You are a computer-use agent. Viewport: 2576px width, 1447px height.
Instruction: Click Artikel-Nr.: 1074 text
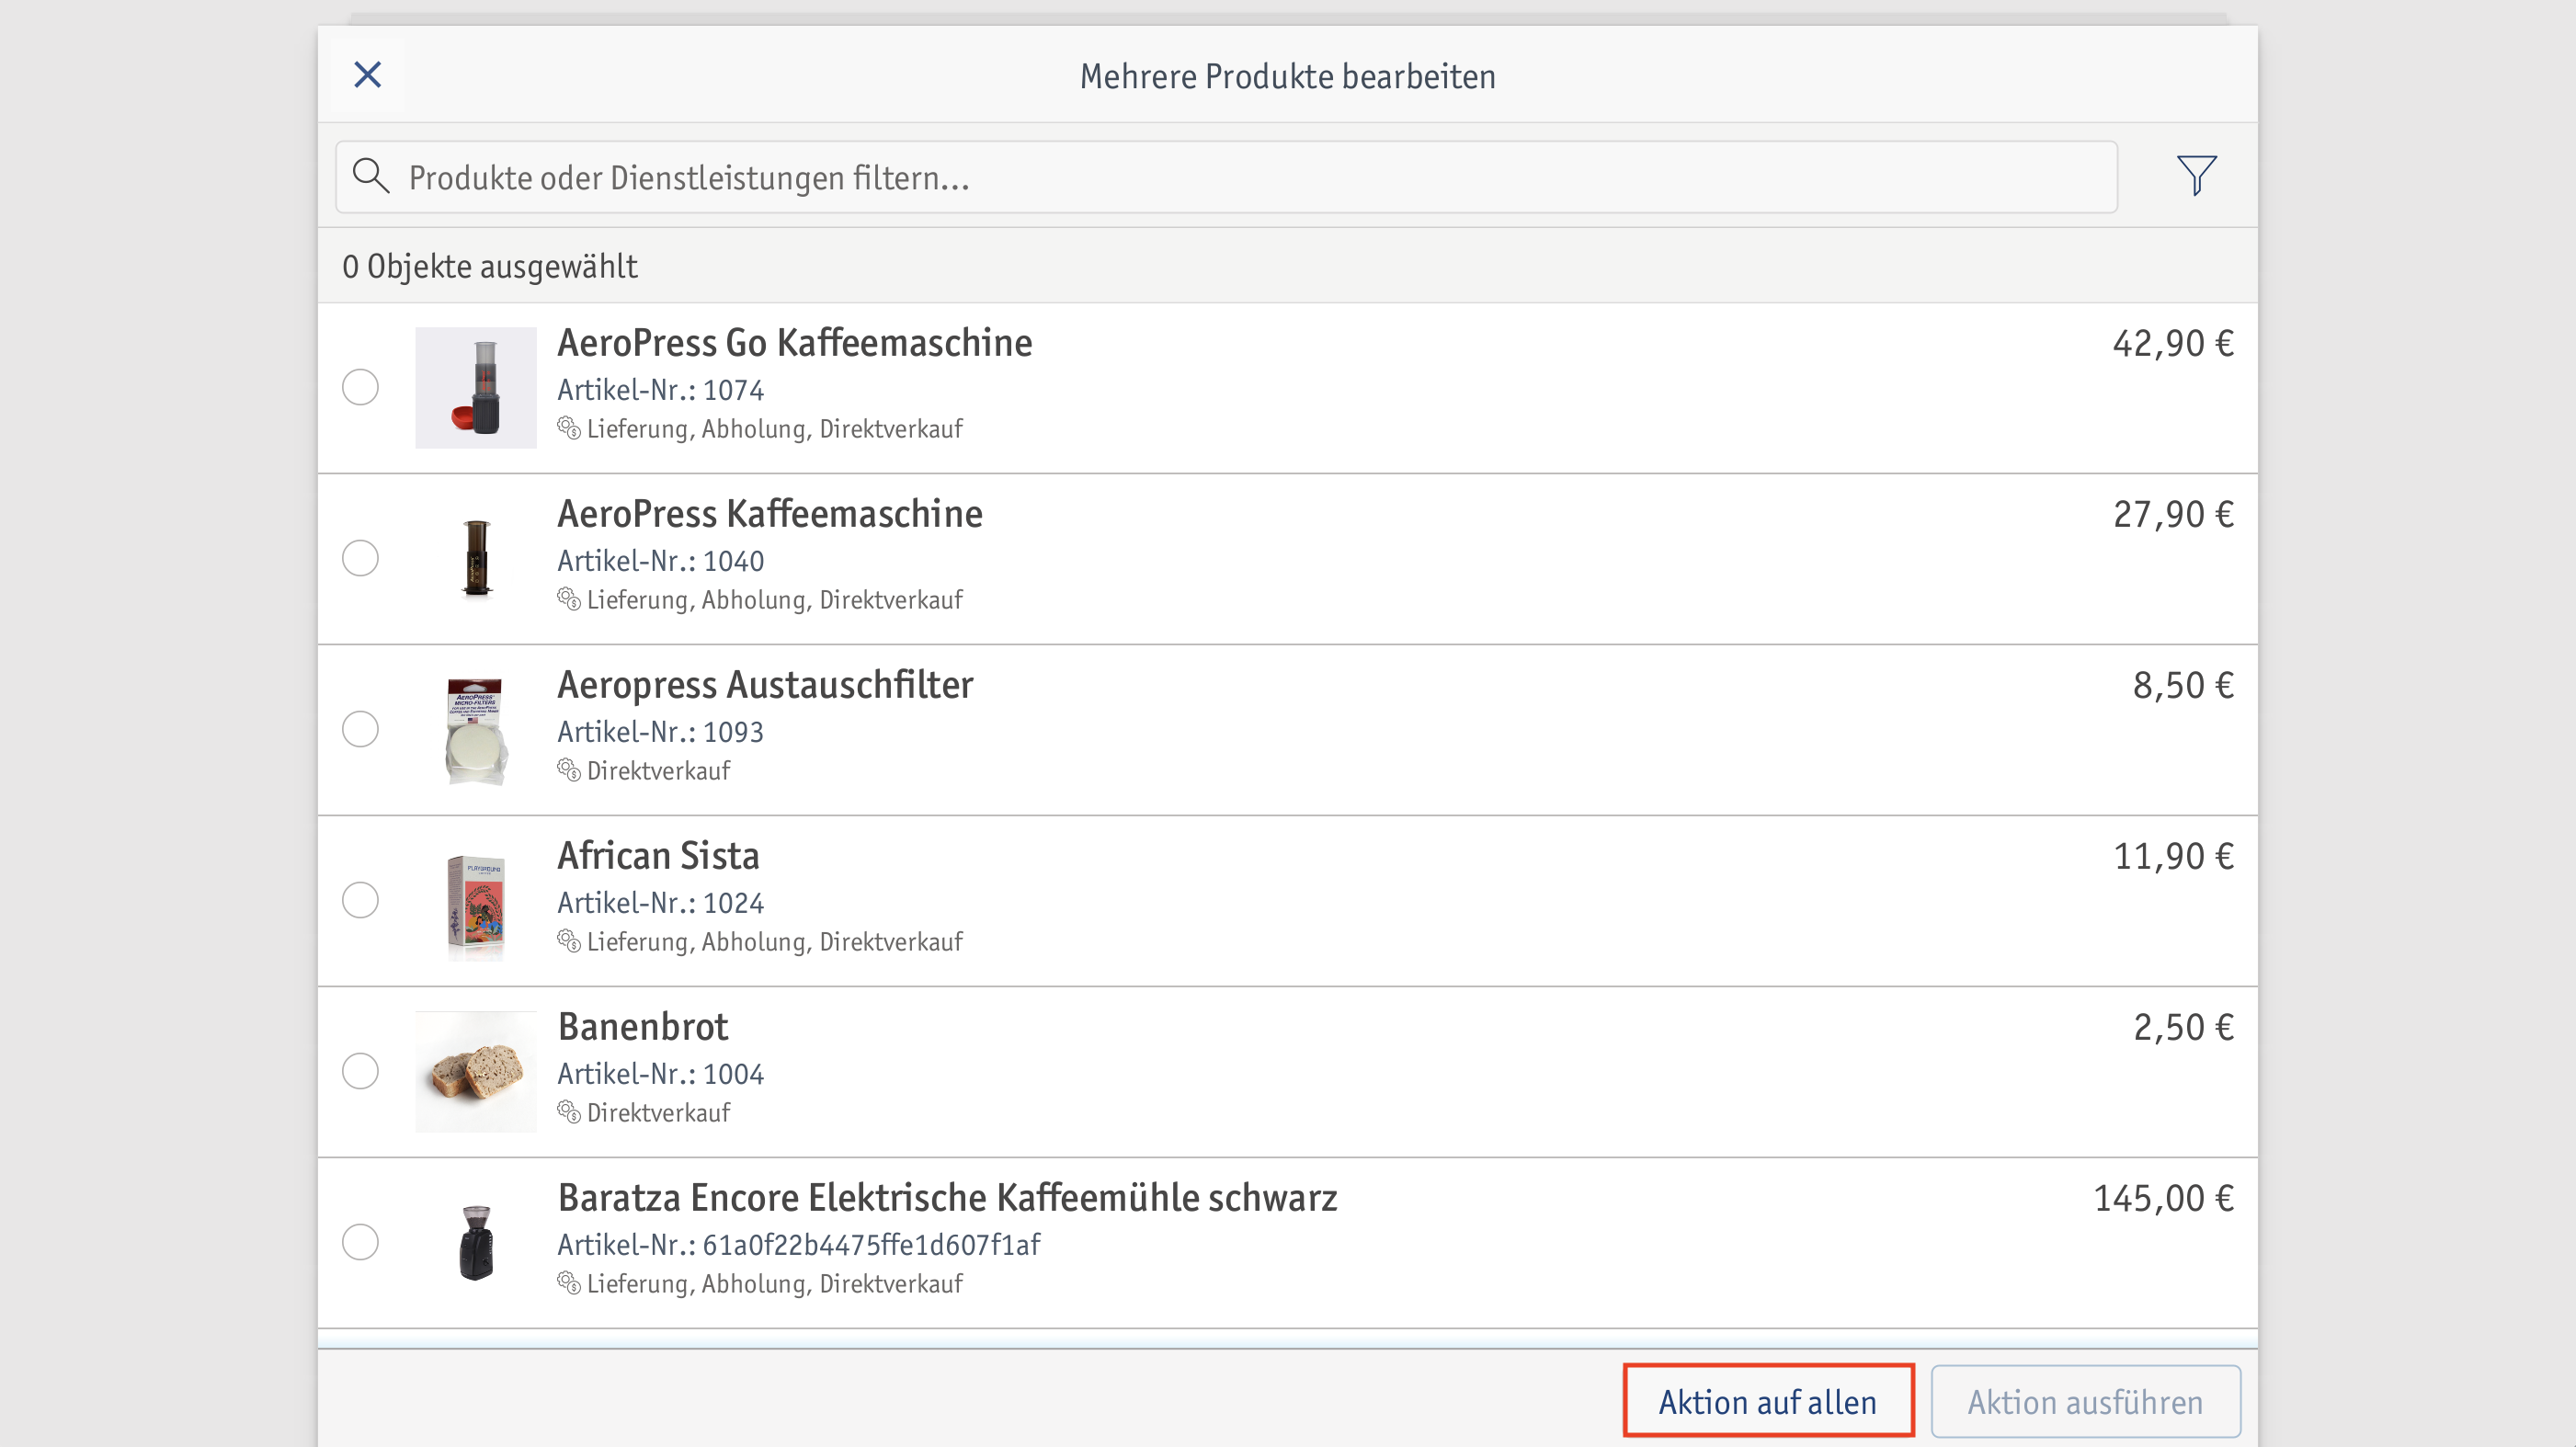pyautogui.click(x=661, y=390)
